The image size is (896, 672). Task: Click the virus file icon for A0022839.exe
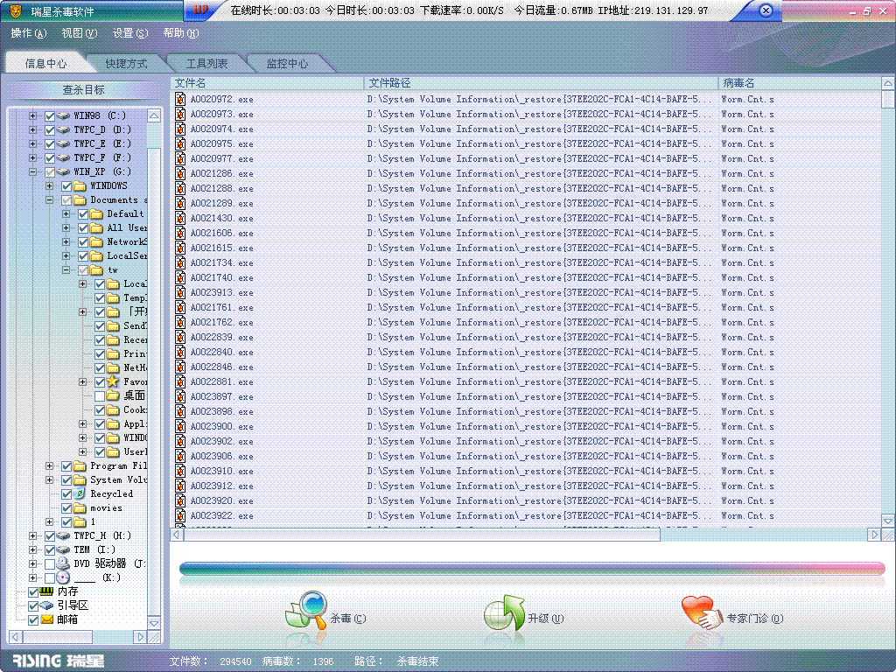tap(180, 337)
